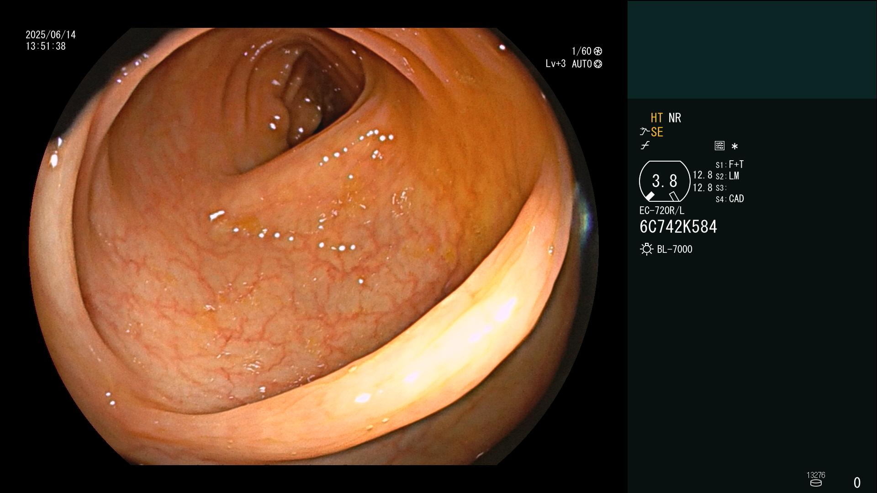Select the orange SE indicator
Screen dimensions: 877x493
[657, 132]
